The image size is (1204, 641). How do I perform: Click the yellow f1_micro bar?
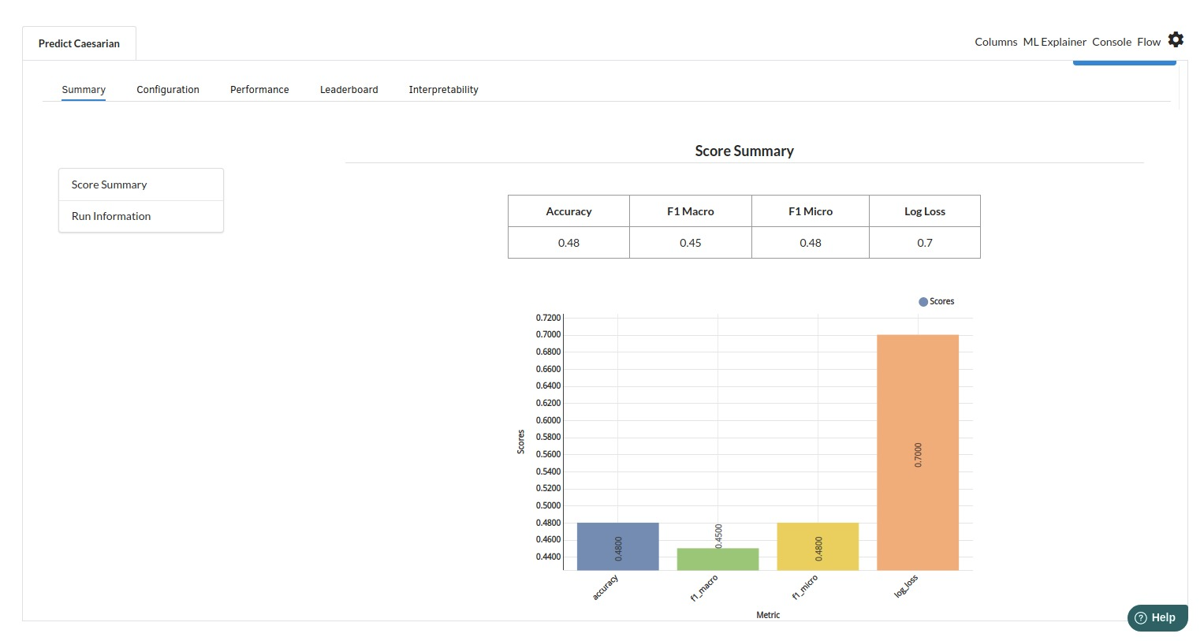(x=818, y=546)
